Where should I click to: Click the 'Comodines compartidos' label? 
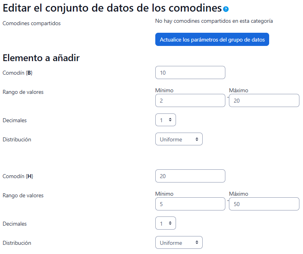(31, 23)
